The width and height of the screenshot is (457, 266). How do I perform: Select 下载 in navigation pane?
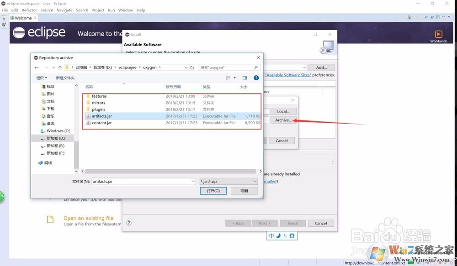click(50, 109)
